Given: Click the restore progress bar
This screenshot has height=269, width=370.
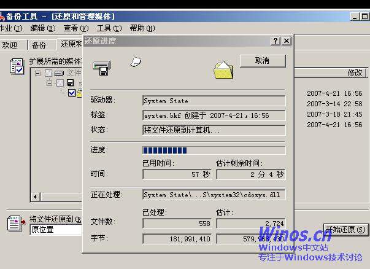Looking at the screenshot, I should 214,150.
